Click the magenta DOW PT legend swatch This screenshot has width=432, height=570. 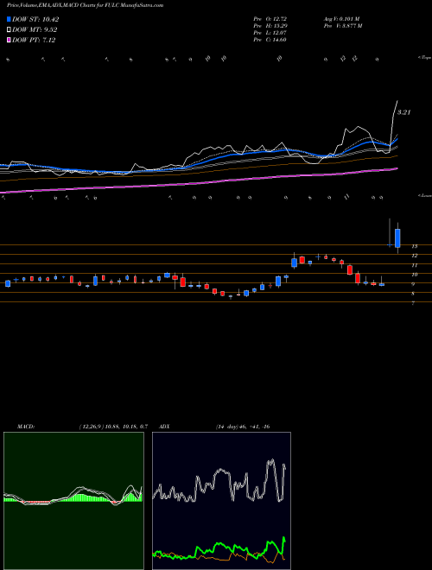(x=10, y=40)
